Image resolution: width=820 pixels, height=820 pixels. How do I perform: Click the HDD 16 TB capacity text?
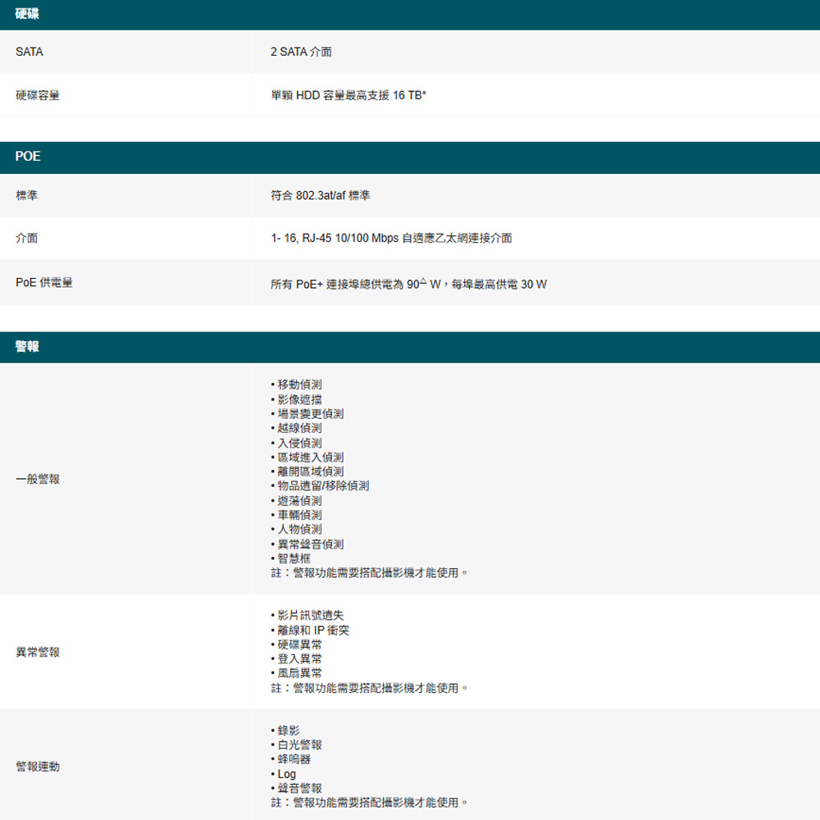(x=348, y=96)
